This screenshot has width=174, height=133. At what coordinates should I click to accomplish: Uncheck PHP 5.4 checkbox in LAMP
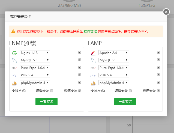click(x=158, y=75)
